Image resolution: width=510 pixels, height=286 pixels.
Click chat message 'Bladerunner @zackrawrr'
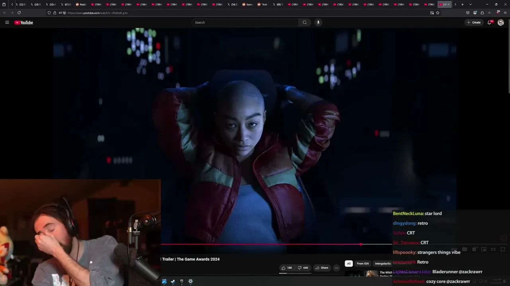tap(457, 272)
